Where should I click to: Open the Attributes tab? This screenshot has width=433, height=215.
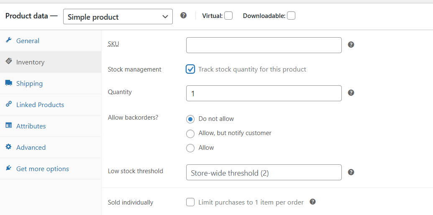[51, 126]
